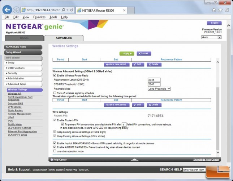Refresh the page with reload icon

pos(72,10)
